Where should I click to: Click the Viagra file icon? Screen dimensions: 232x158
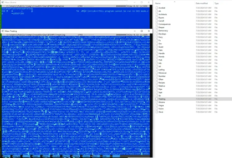pos(157,105)
